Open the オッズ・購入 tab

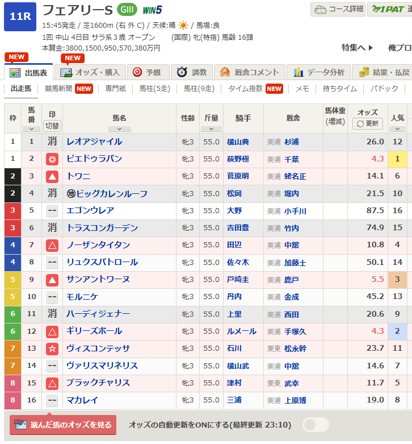click(x=90, y=73)
